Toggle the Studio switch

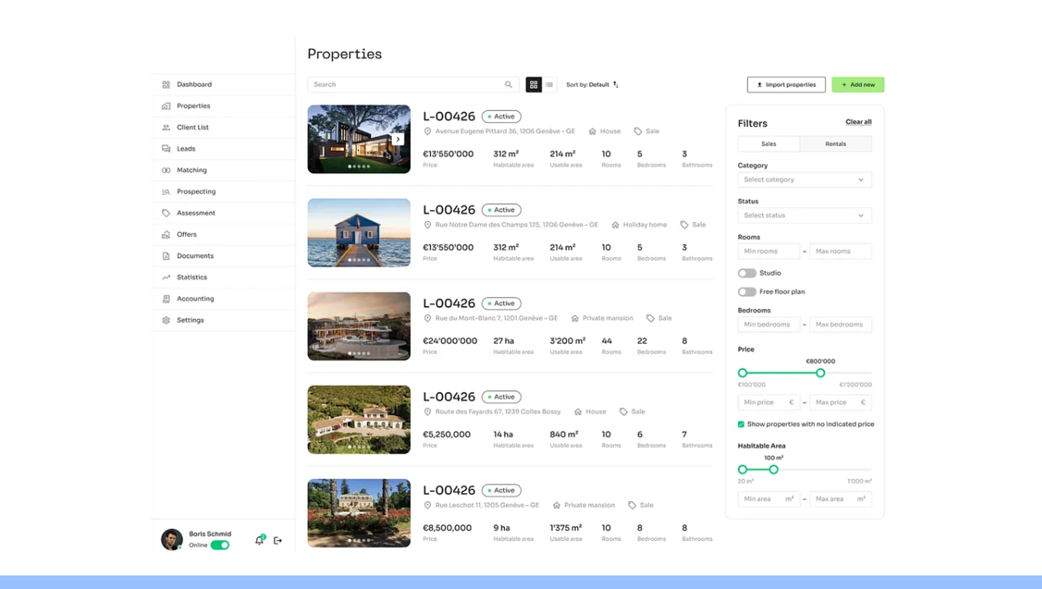tap(747, 273)
